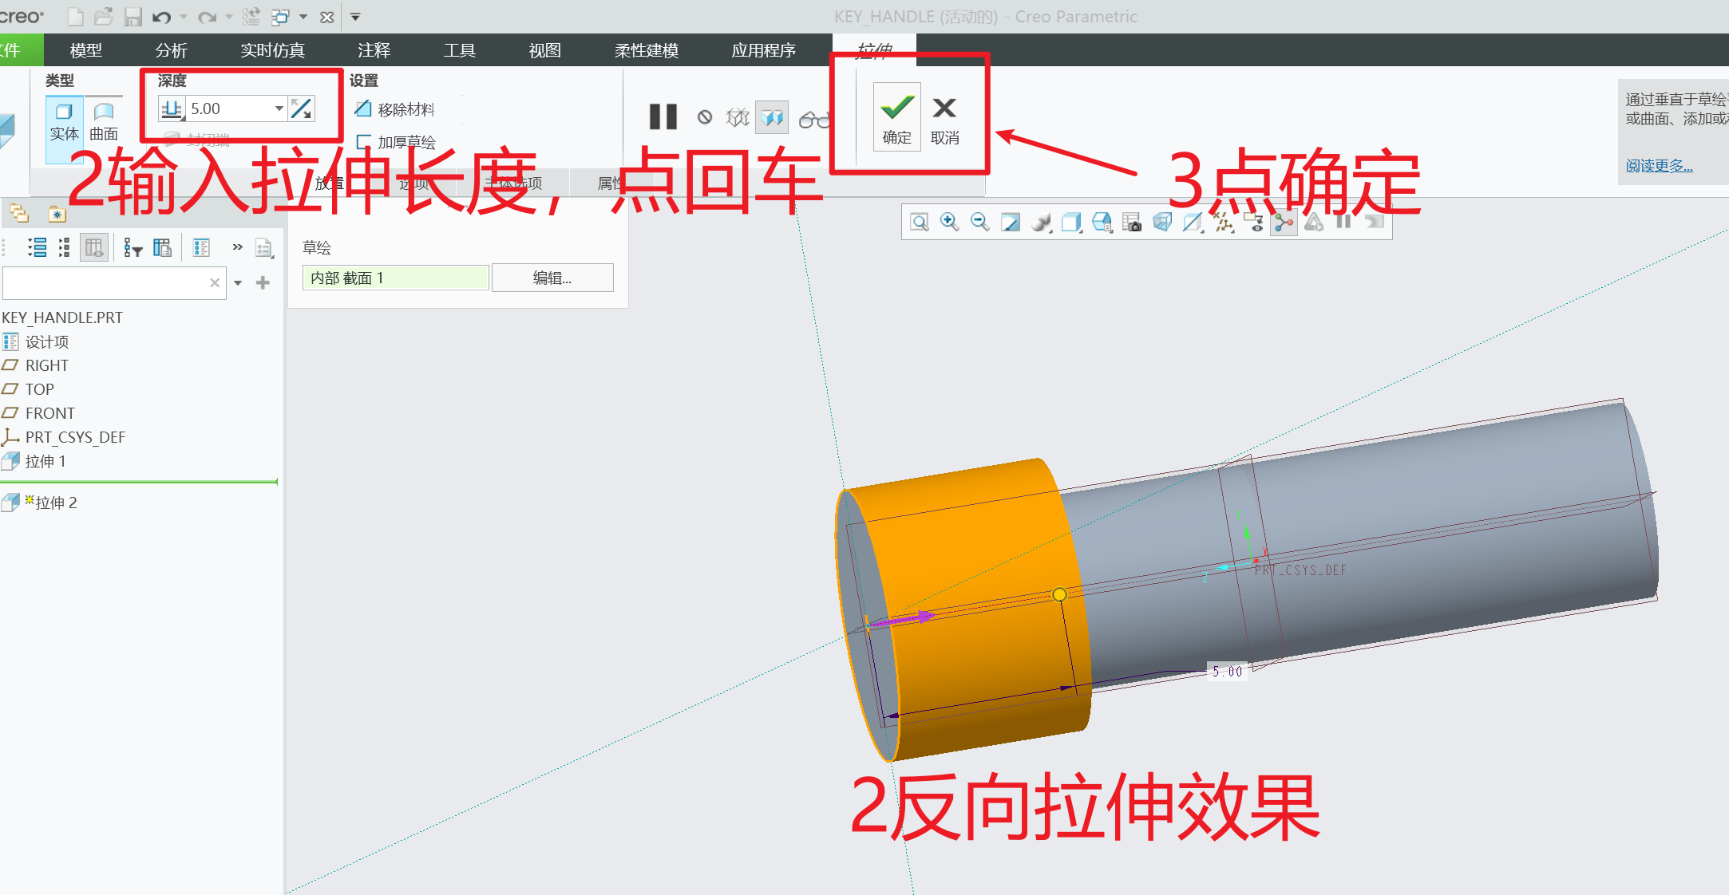Click the refit model view icon
The width and height of the screenshot is (1729, 895).
1011,223
